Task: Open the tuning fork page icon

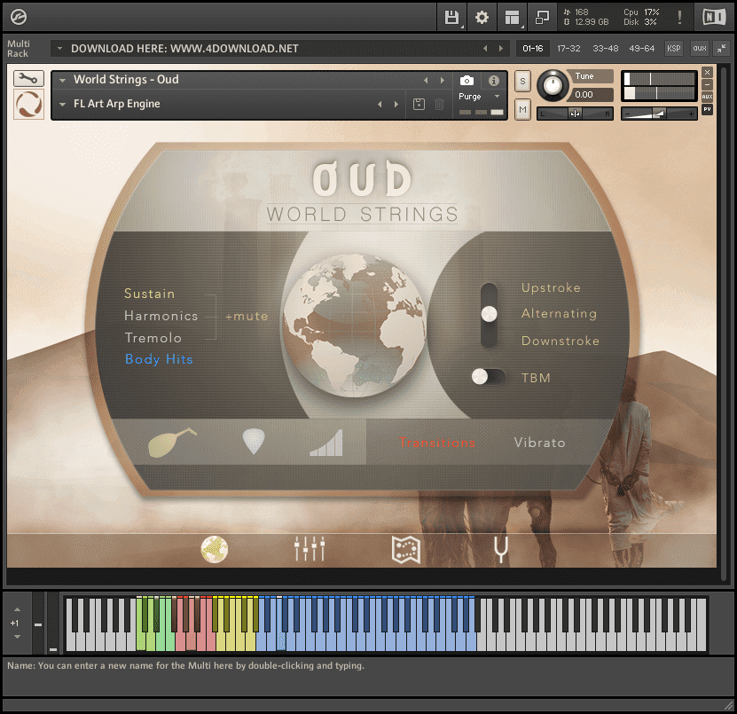Action: pos(501,550)
